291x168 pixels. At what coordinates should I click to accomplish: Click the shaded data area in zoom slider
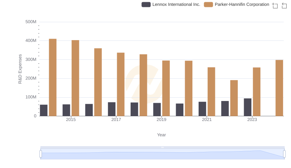[x=162, y=155]
